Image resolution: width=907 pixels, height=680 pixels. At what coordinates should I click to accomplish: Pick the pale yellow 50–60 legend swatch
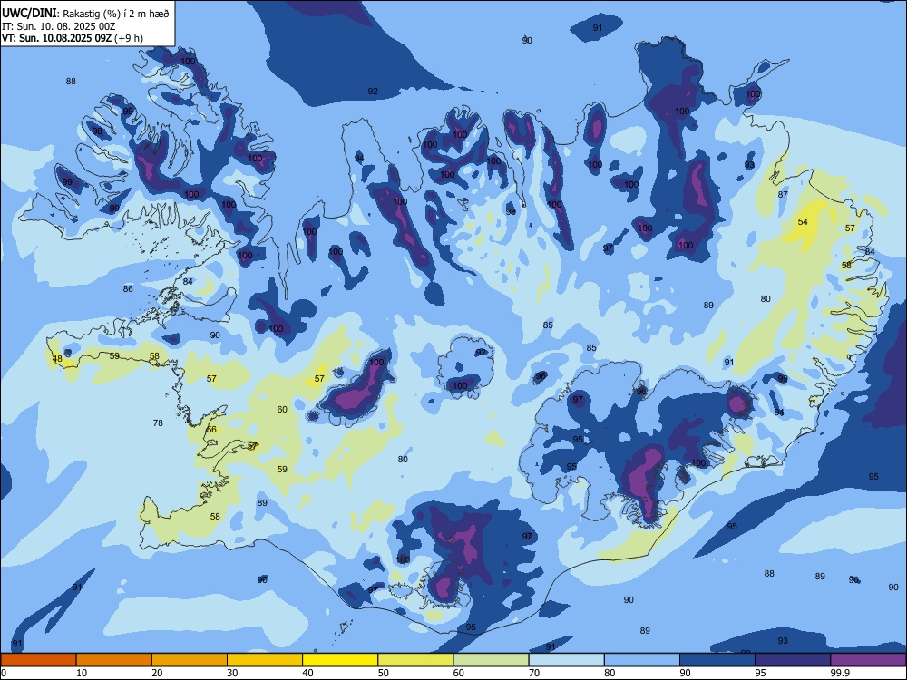(x=415, y=660)
